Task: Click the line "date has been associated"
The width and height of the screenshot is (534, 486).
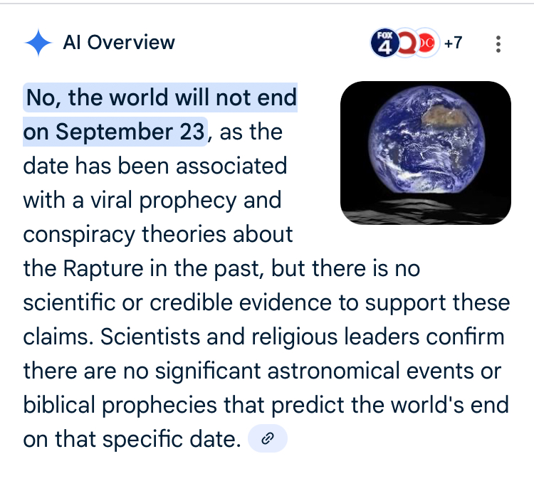Action: coord(155,166)
